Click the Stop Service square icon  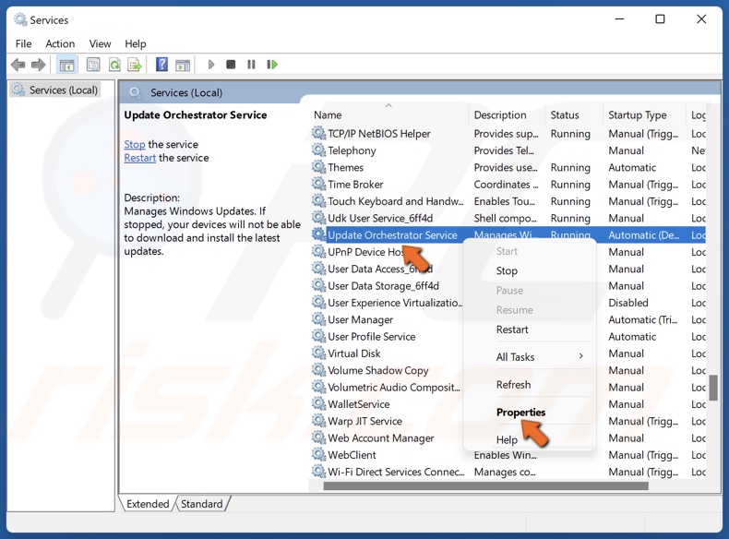tap(231, 65)
